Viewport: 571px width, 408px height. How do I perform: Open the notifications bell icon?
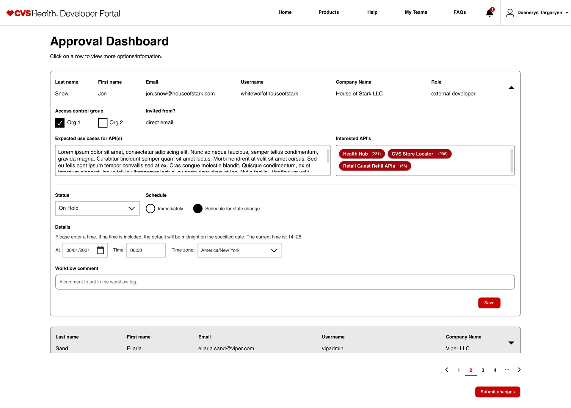tap(490, 13)
